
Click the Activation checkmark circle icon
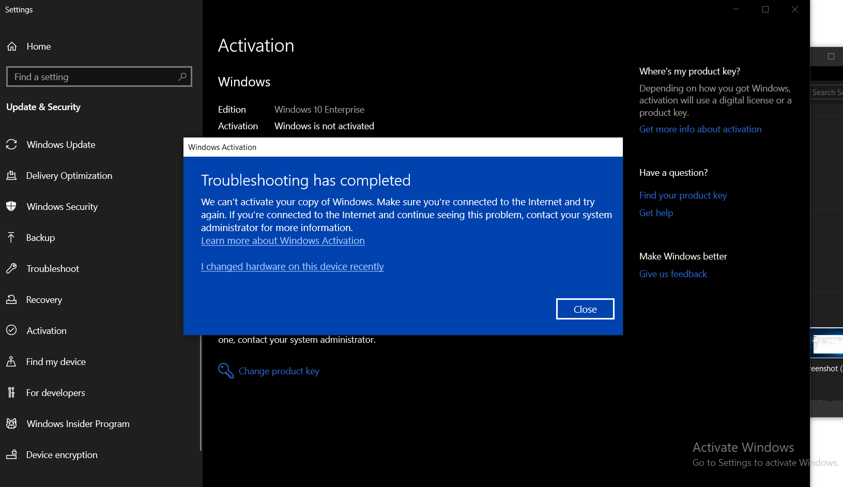point(11,330)
